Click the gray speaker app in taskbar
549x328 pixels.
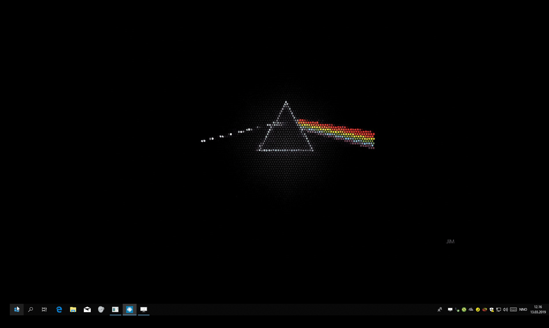(101, 310)
